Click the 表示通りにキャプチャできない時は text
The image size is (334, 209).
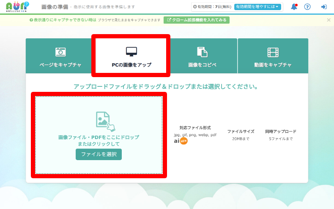coord(65,20)
